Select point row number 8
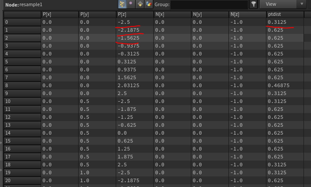The width and height of the screenshot is (311, 187). pos(22,86)
